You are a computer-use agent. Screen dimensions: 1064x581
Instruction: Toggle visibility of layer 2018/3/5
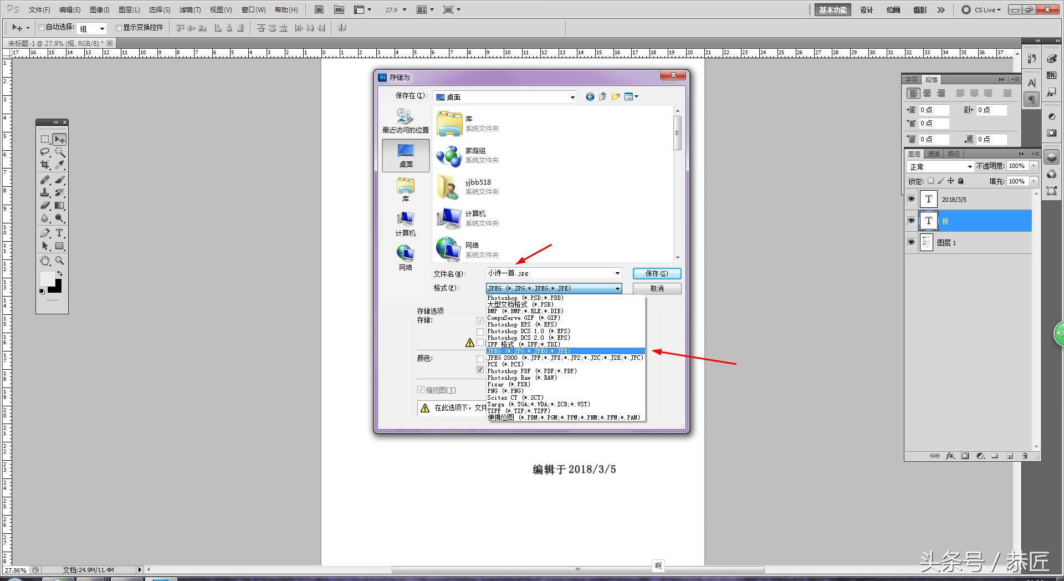point(912,199)
